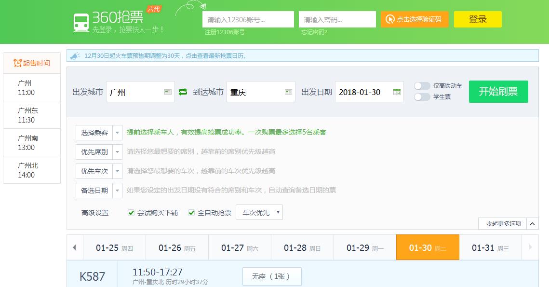This screenshot has width=549, height=287.
Task: Select the 01-25 周四 date tab
Action: point(114,247)
